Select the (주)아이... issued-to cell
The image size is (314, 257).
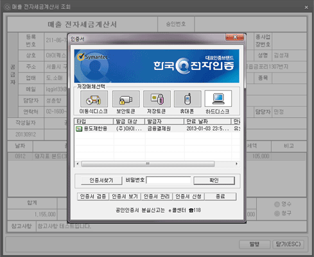pyautogui.click(x=129, y=129)
